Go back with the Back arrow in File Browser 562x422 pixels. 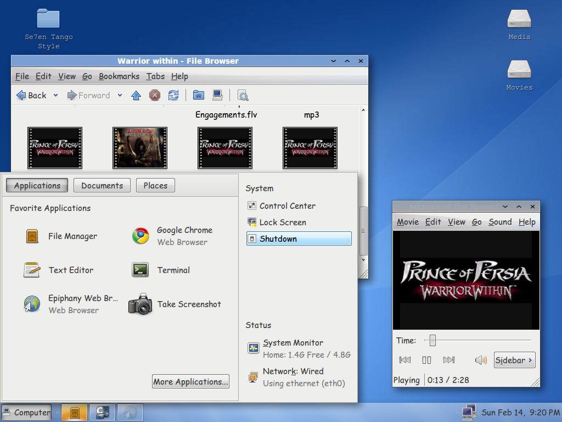31,96
